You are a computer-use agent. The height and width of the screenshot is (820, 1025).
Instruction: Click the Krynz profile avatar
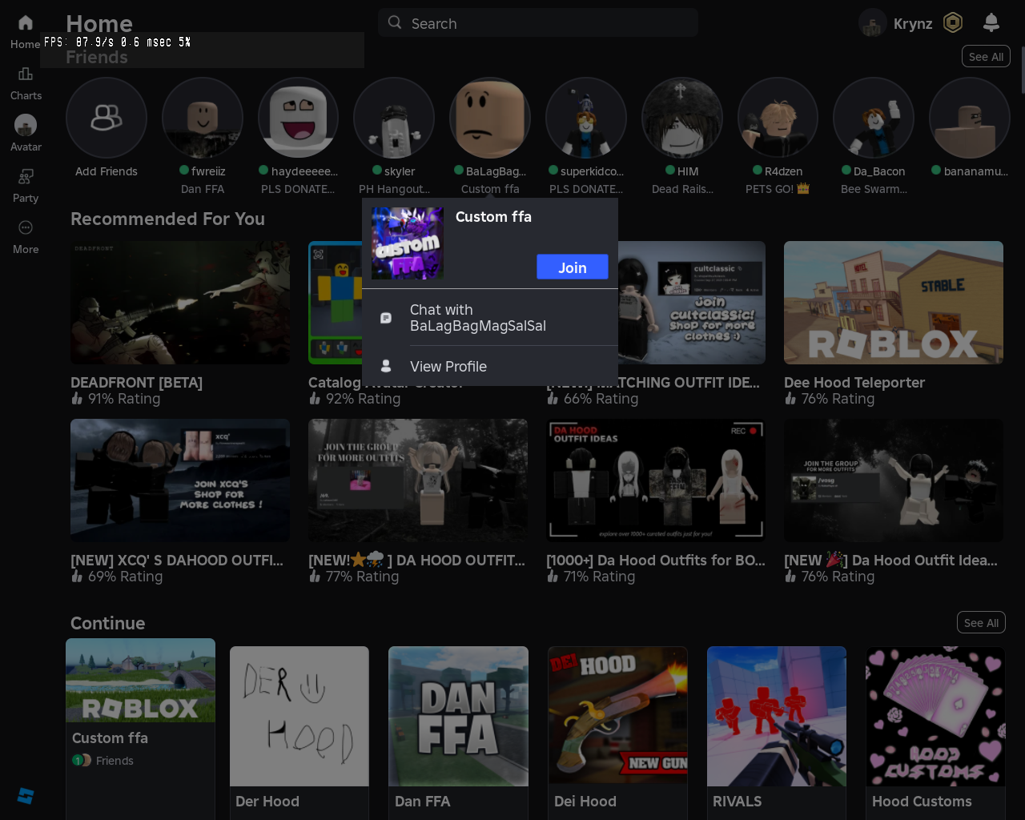click(x=873, y=23)
